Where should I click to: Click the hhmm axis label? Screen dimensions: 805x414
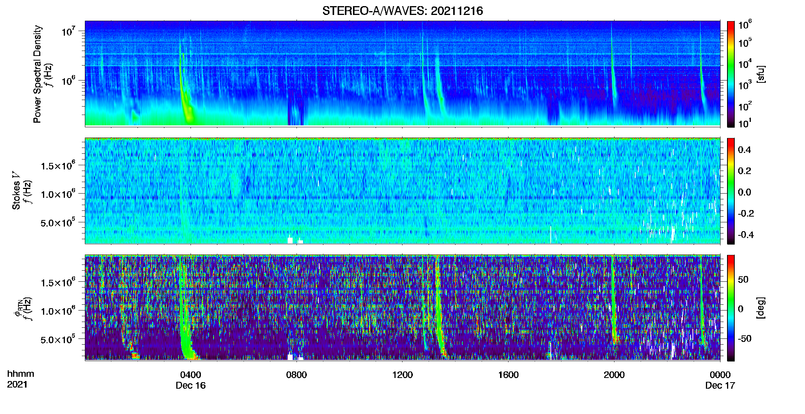coord(20,374)
